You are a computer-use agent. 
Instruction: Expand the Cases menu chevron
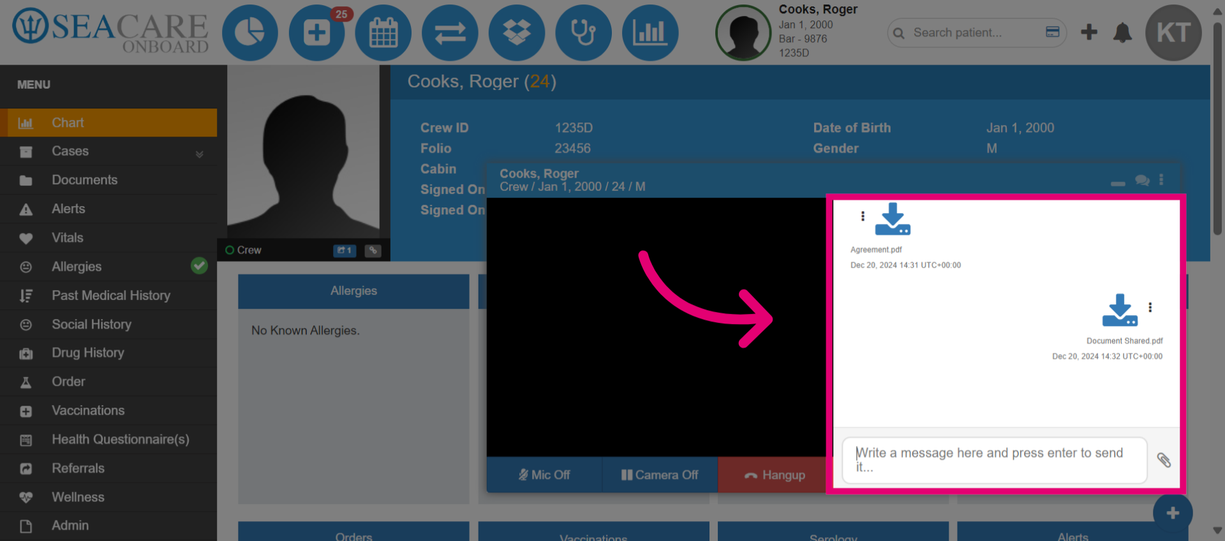pos(199,154)
